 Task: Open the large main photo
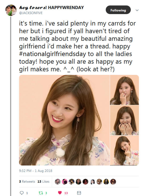pos(64,120)
